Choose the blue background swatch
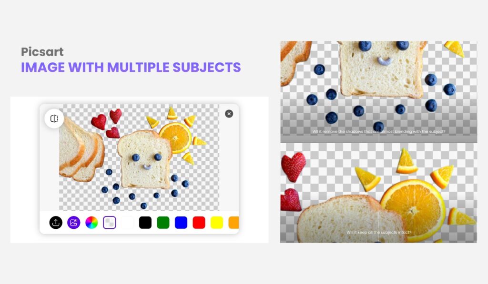The image size is (488, 284). click(x=181, y=223)
